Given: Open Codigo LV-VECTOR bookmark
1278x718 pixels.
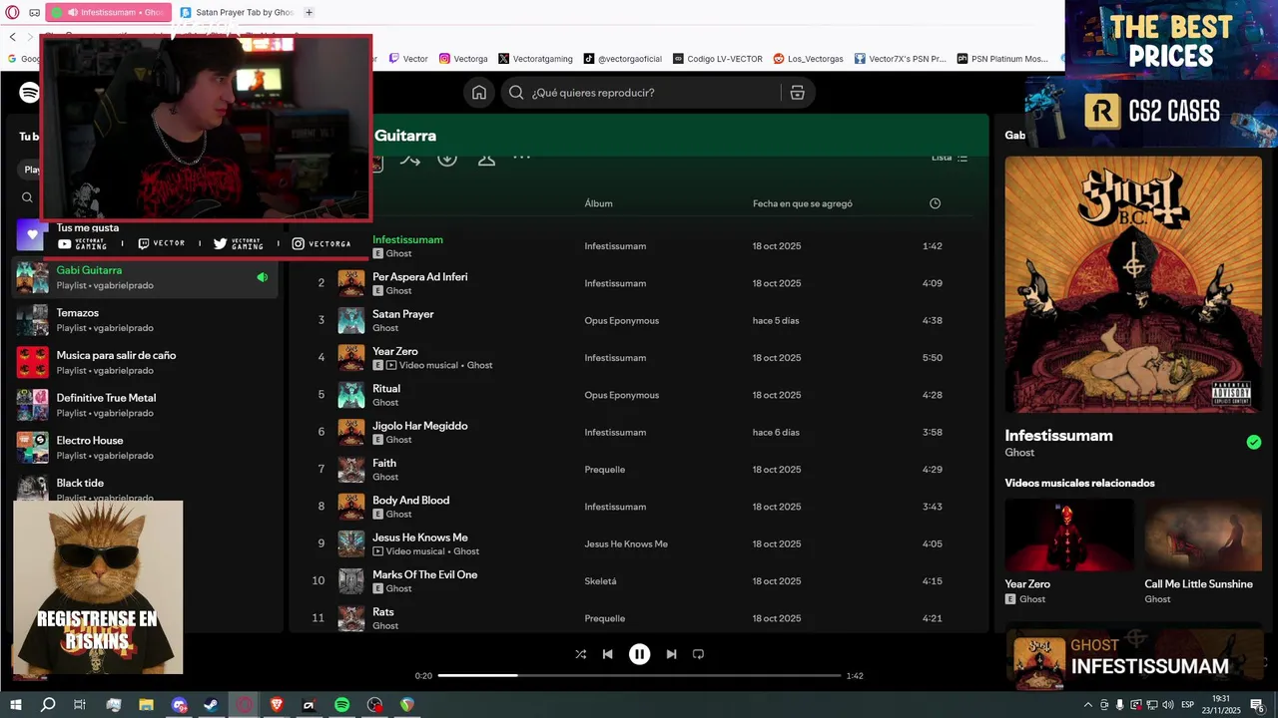Looking at the screenshot, I should 718,59.
